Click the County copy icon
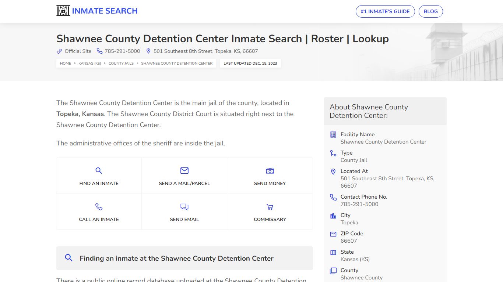Image resolution: width=503 pixels, height=282 pixels. pyautogui.click(x=333, y=271)
